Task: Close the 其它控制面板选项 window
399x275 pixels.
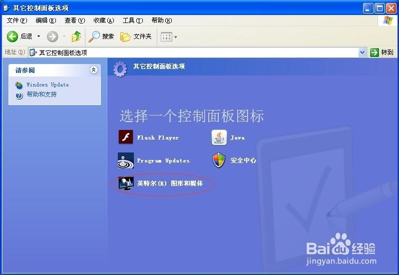Action: [391, 8]
